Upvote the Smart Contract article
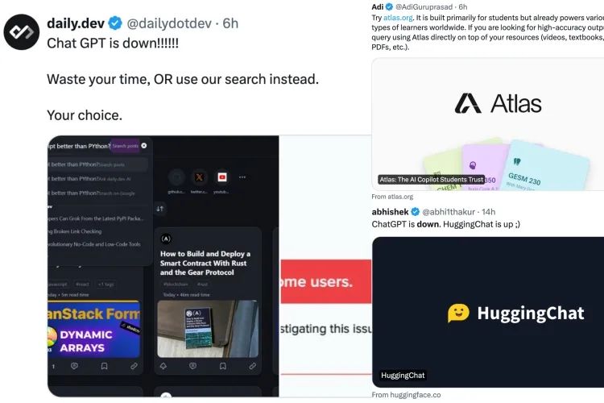604x403 pixels. click(x=163, y=366)
